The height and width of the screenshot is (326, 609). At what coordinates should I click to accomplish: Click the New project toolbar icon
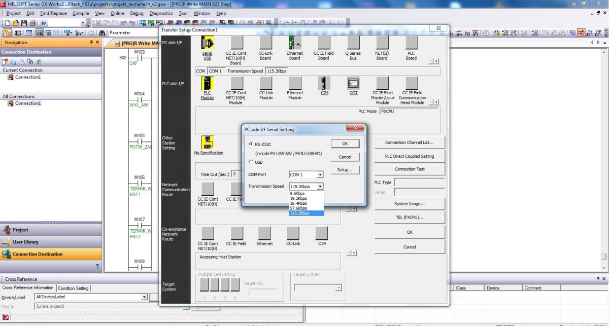[x=8, y=23]
